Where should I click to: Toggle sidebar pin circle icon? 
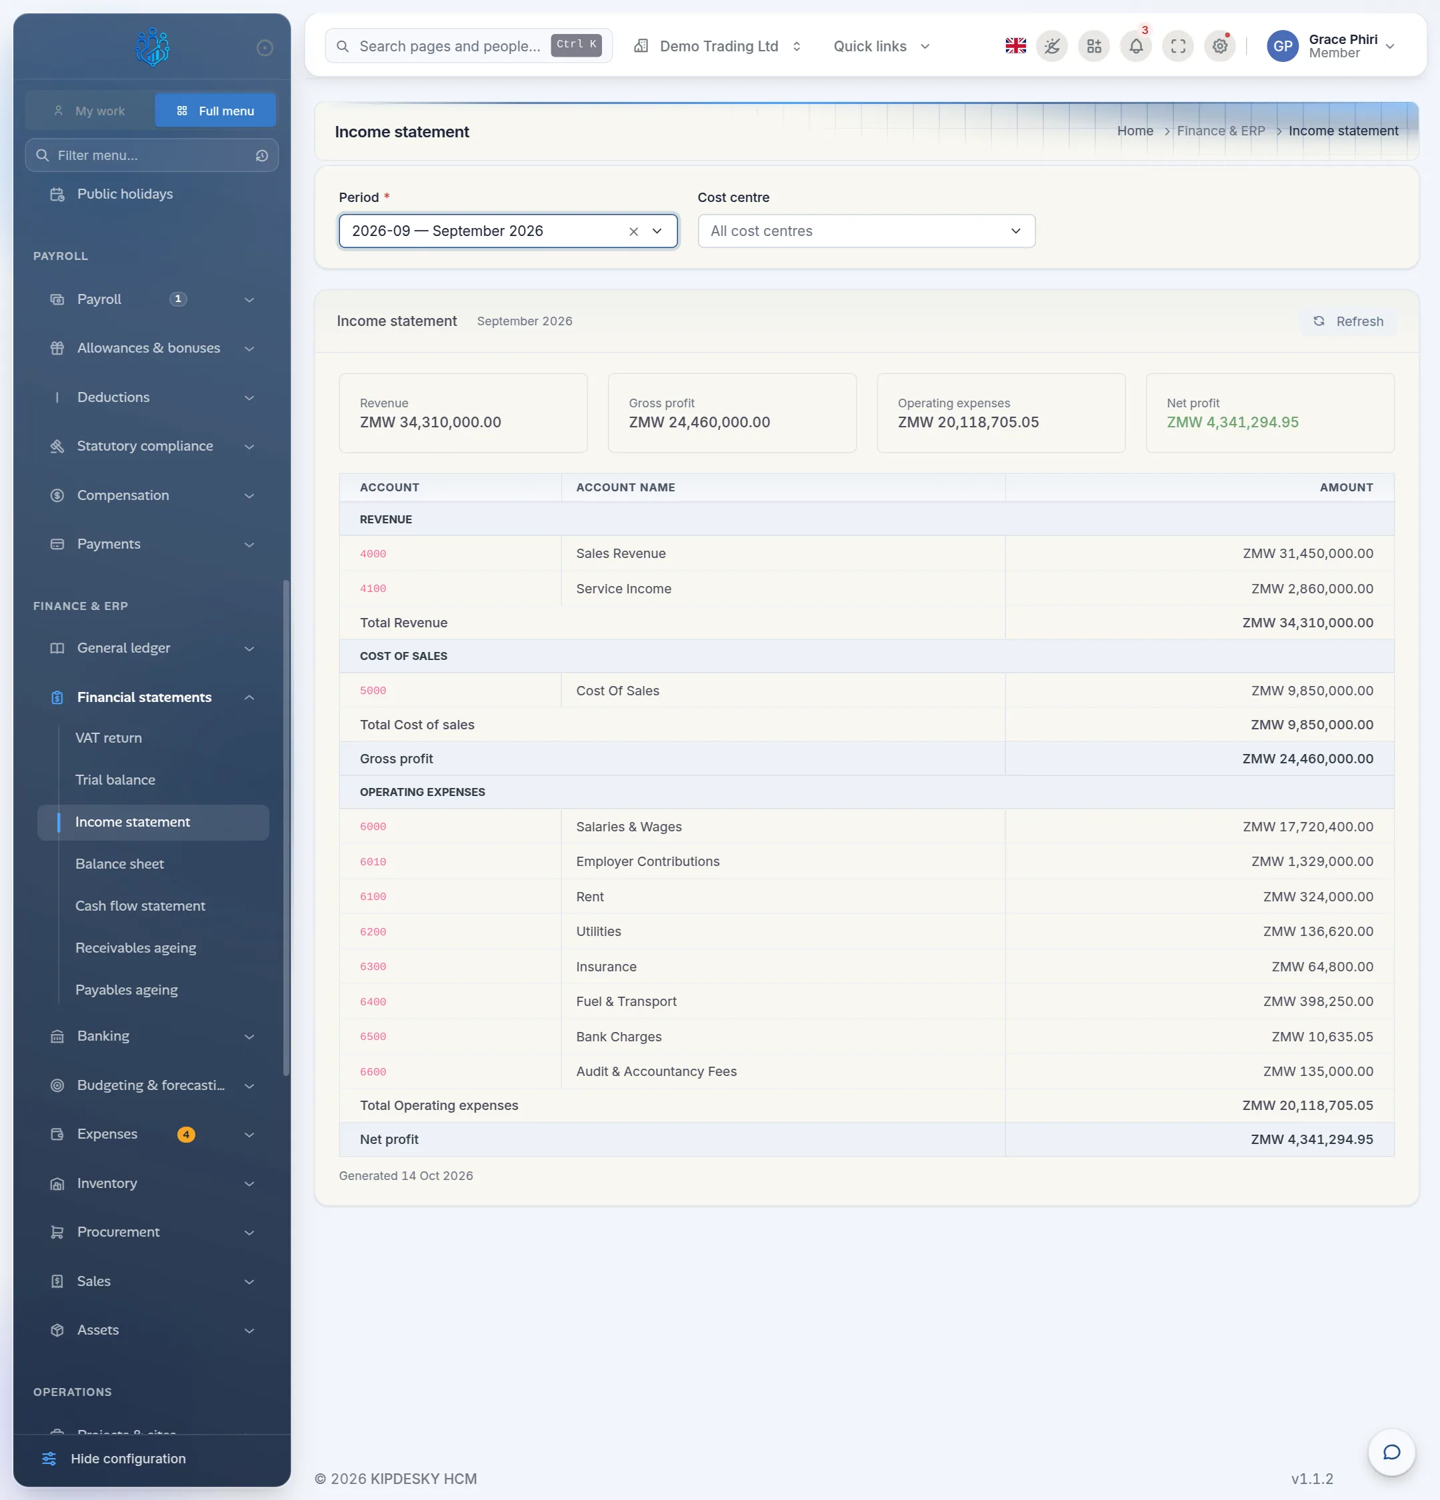tap(265, 48)
